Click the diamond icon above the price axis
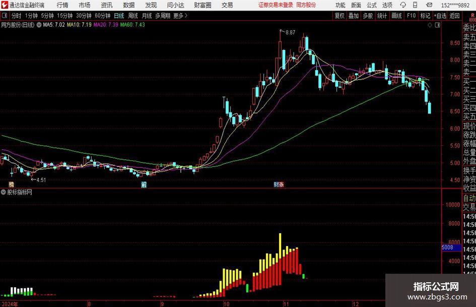This screenshot has width=476, height=307. (x=430, y=25)
